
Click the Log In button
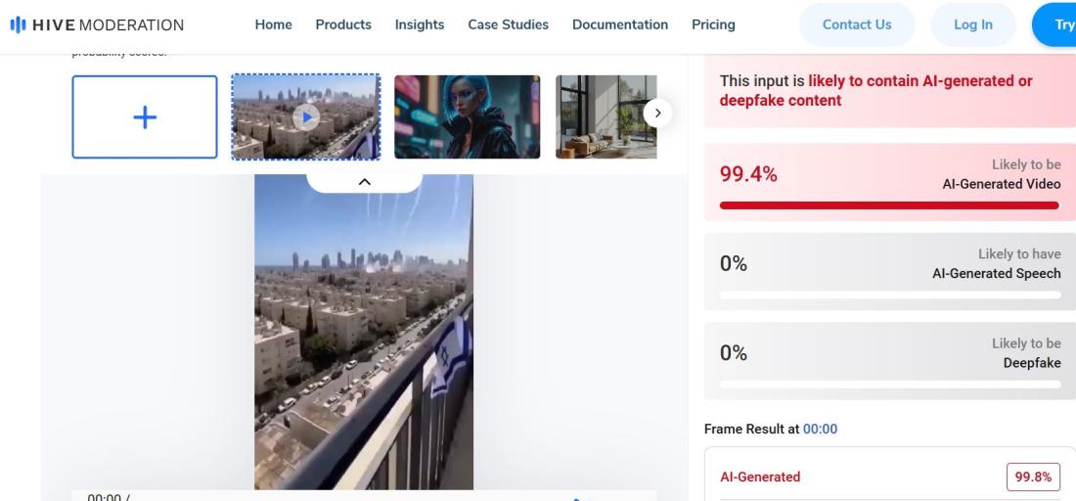[x=973, y=24]
